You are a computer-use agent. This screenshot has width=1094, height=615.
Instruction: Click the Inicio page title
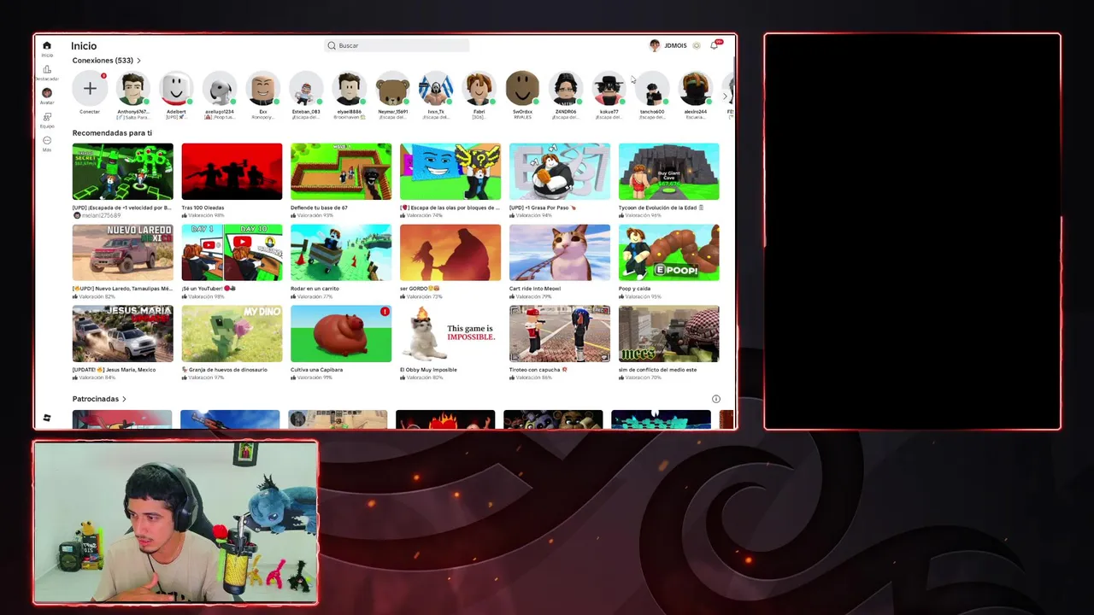coord(84,46)
